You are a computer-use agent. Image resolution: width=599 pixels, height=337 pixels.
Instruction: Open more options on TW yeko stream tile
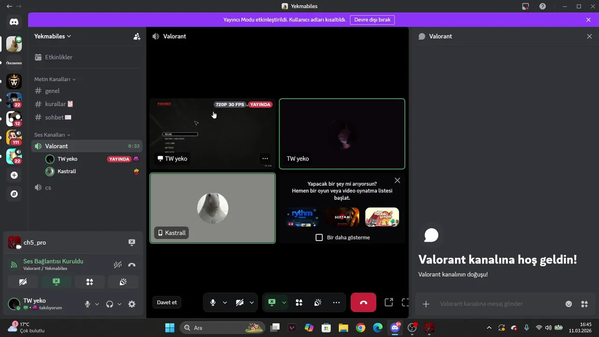pyautogui.click(x=265, y=159)
